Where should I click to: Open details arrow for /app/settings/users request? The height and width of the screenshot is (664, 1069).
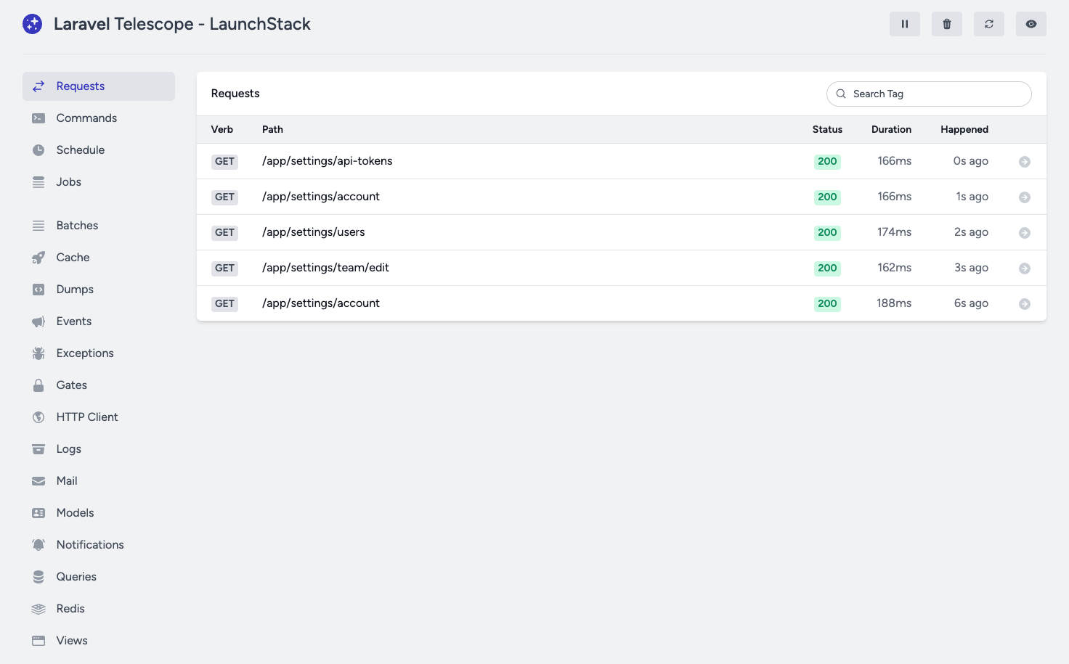[1024, 233]
